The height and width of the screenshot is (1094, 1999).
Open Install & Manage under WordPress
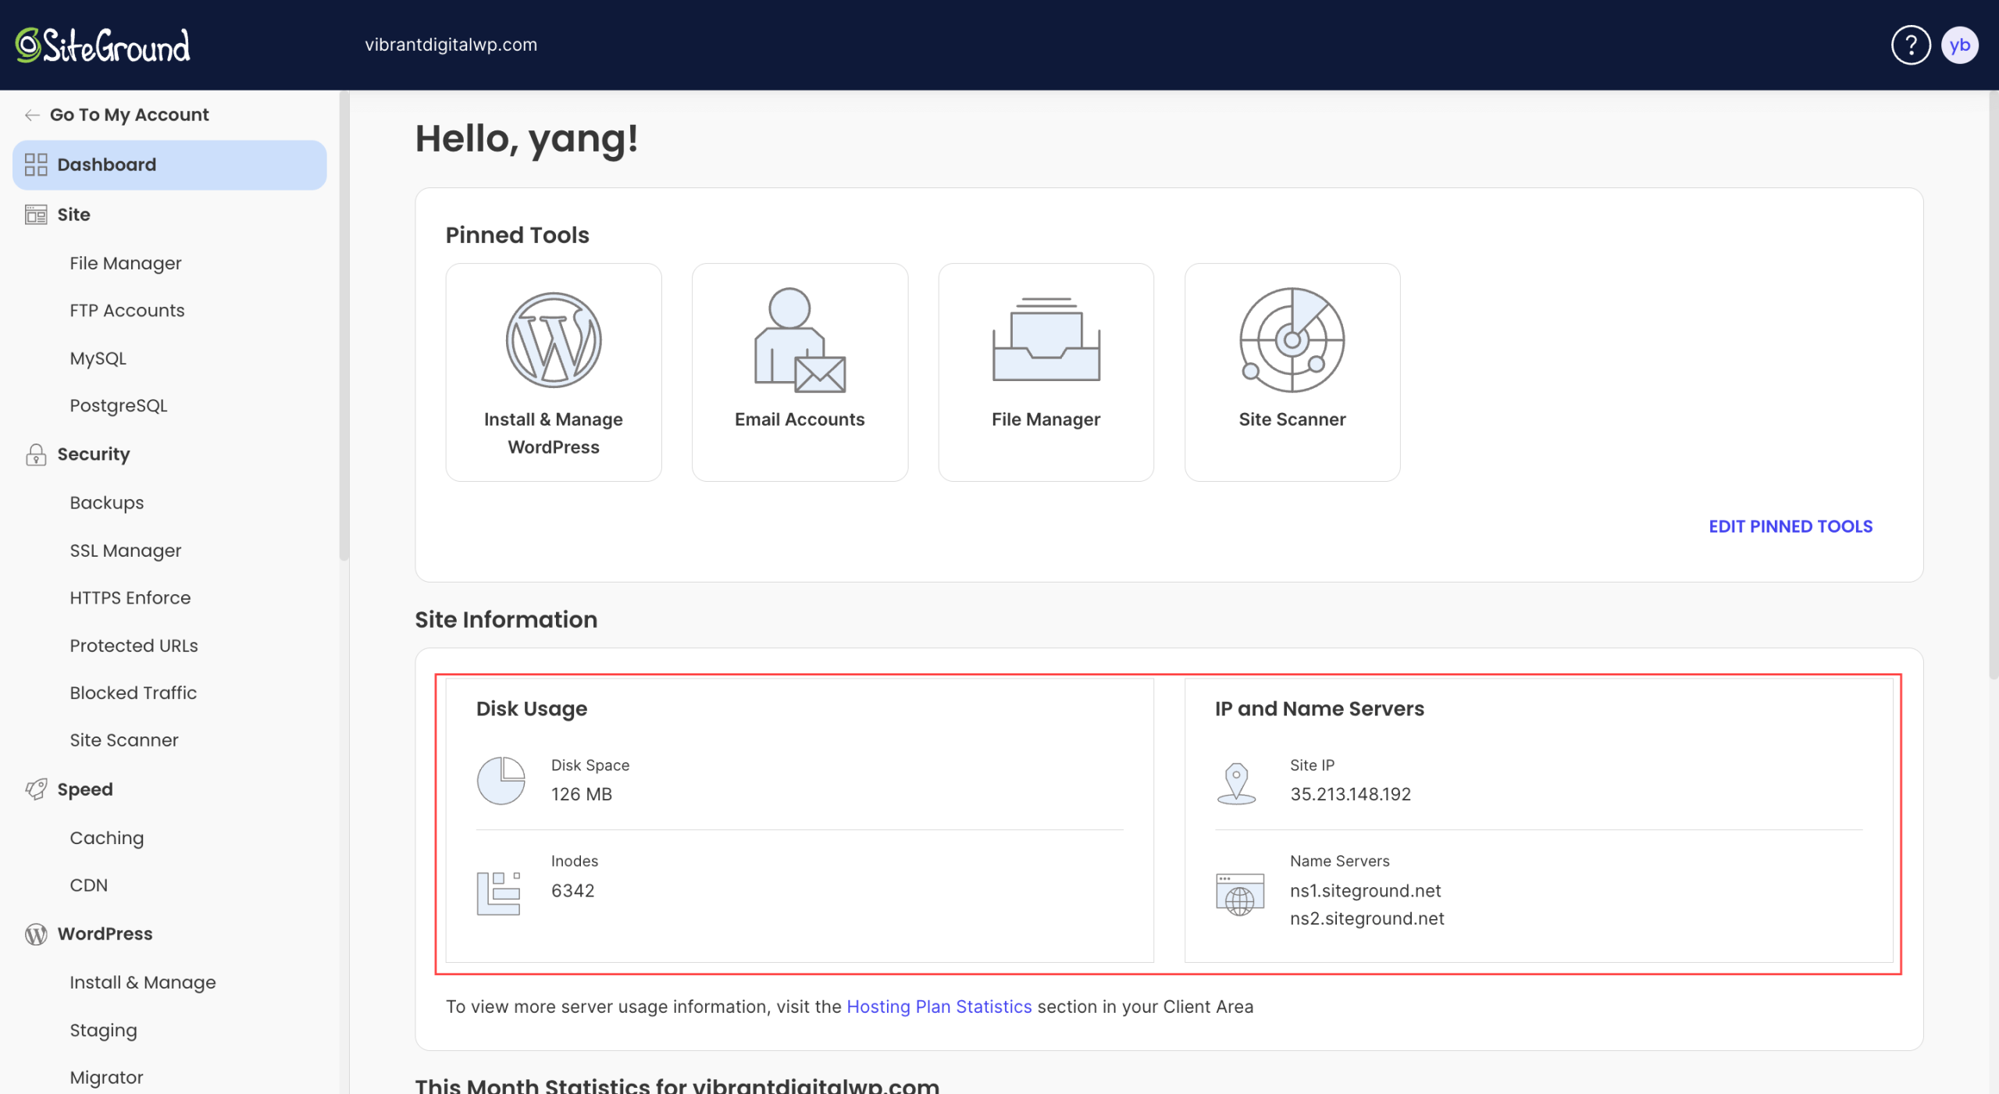pyautogui.click(x=143, y=982)
